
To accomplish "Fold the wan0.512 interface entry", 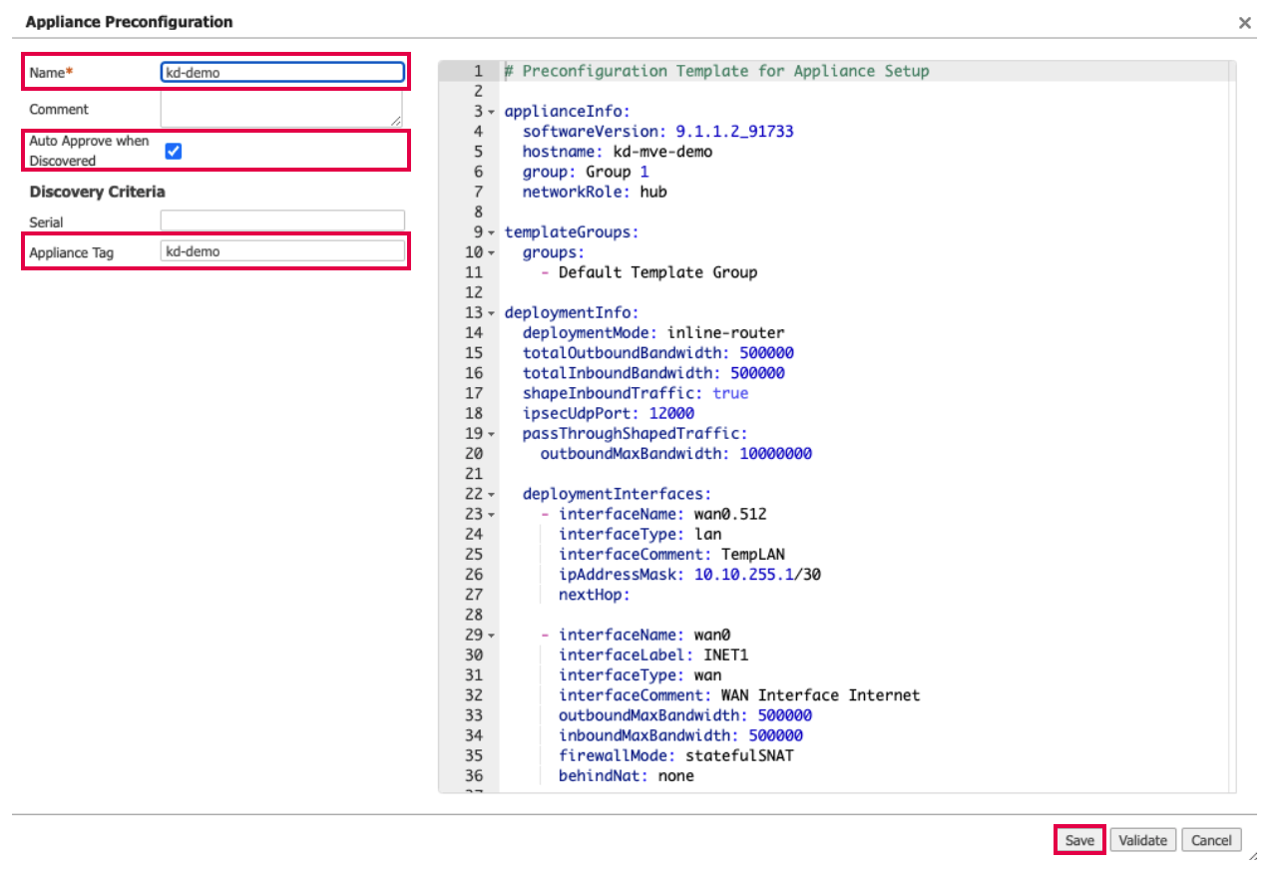I will (x=492, y=515).
